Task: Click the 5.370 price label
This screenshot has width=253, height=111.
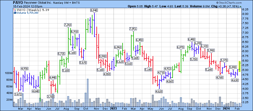Action: pos(224,60)
